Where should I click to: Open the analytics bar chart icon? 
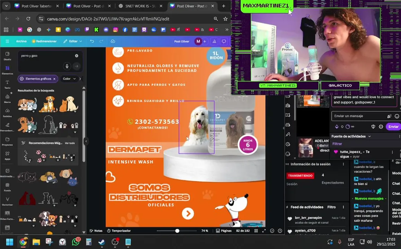tap(214, 41)
